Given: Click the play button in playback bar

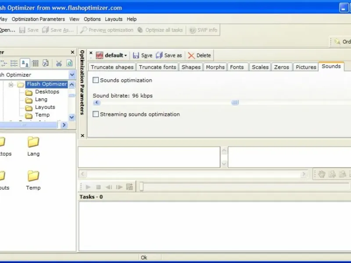Looking at the screenshot, I should pyautogui.click(x=88, y=187).
